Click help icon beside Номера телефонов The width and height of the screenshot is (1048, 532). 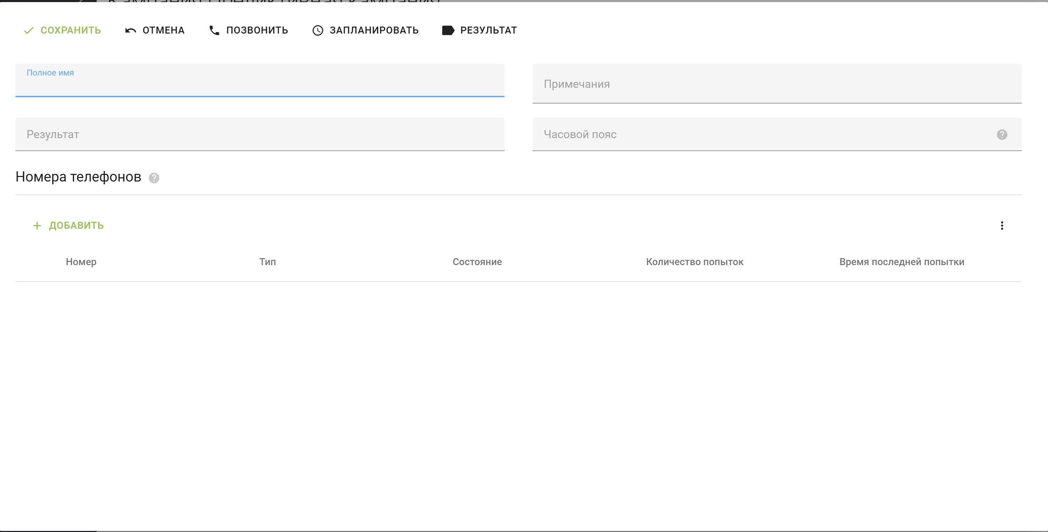pyautogui.click(x=154, y=178)
